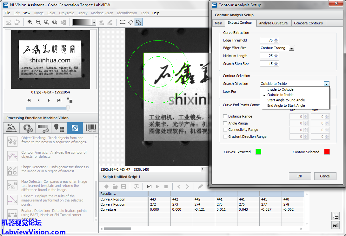Click the OK button
Viewport: 346px width, 236px height.
pyautogui.click(x=300, y=176)
